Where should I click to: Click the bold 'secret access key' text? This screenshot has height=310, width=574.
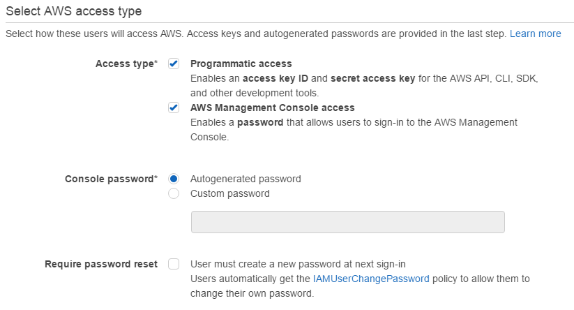click(x=372, y=78)
